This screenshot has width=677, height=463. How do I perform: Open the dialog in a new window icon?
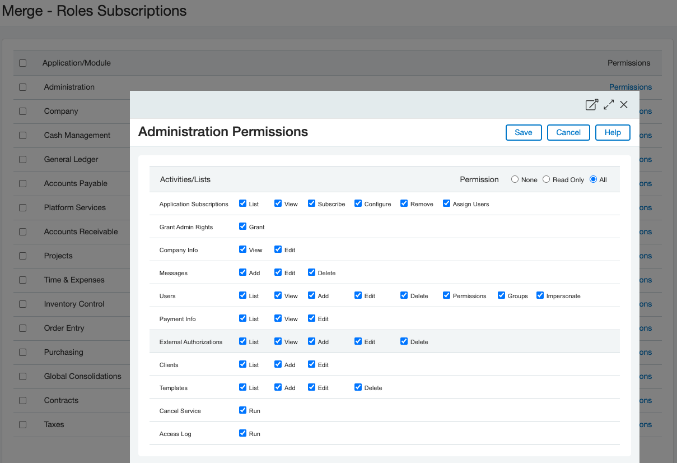pos(591,105)
